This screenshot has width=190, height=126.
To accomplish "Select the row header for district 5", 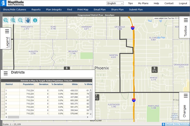I will 3,103.
